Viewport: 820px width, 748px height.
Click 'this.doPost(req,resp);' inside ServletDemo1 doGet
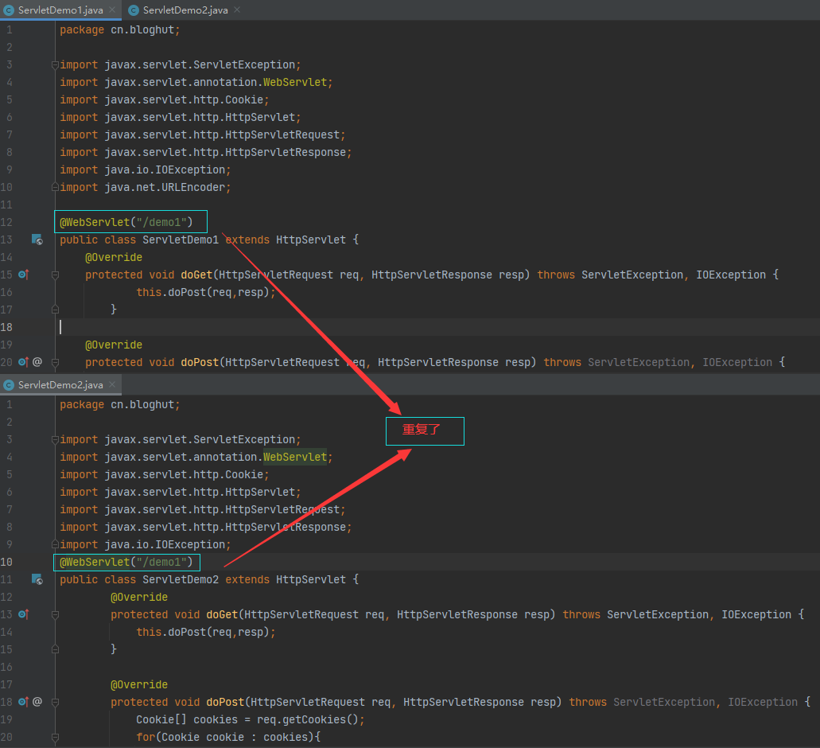[205, 292]
